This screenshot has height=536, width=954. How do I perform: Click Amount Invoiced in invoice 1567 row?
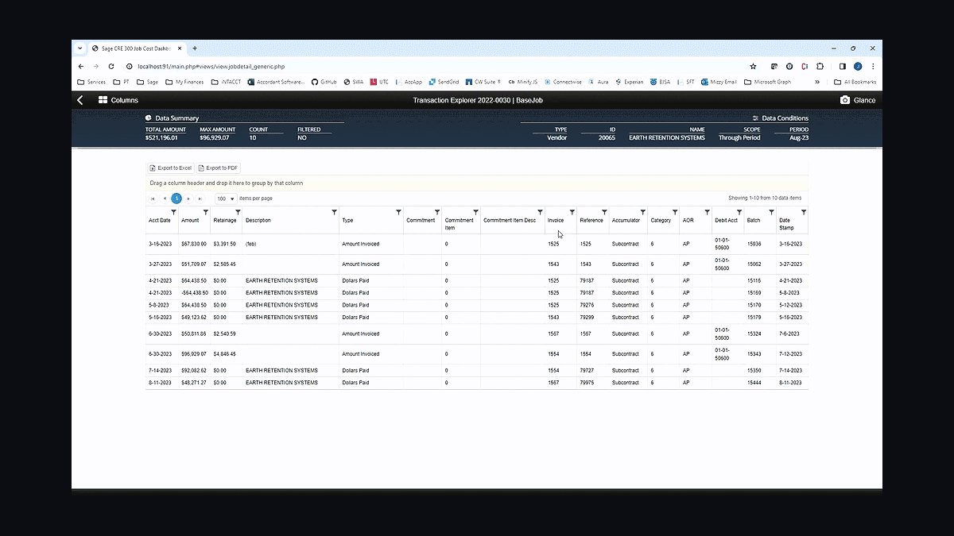360,334
